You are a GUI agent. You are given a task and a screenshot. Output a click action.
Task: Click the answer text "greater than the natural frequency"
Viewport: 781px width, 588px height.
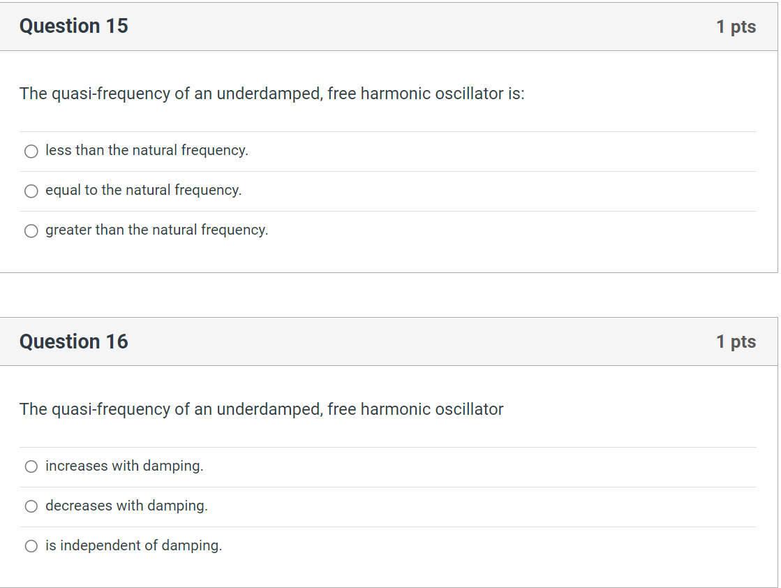pyautogui.click(x=155, y=230)
